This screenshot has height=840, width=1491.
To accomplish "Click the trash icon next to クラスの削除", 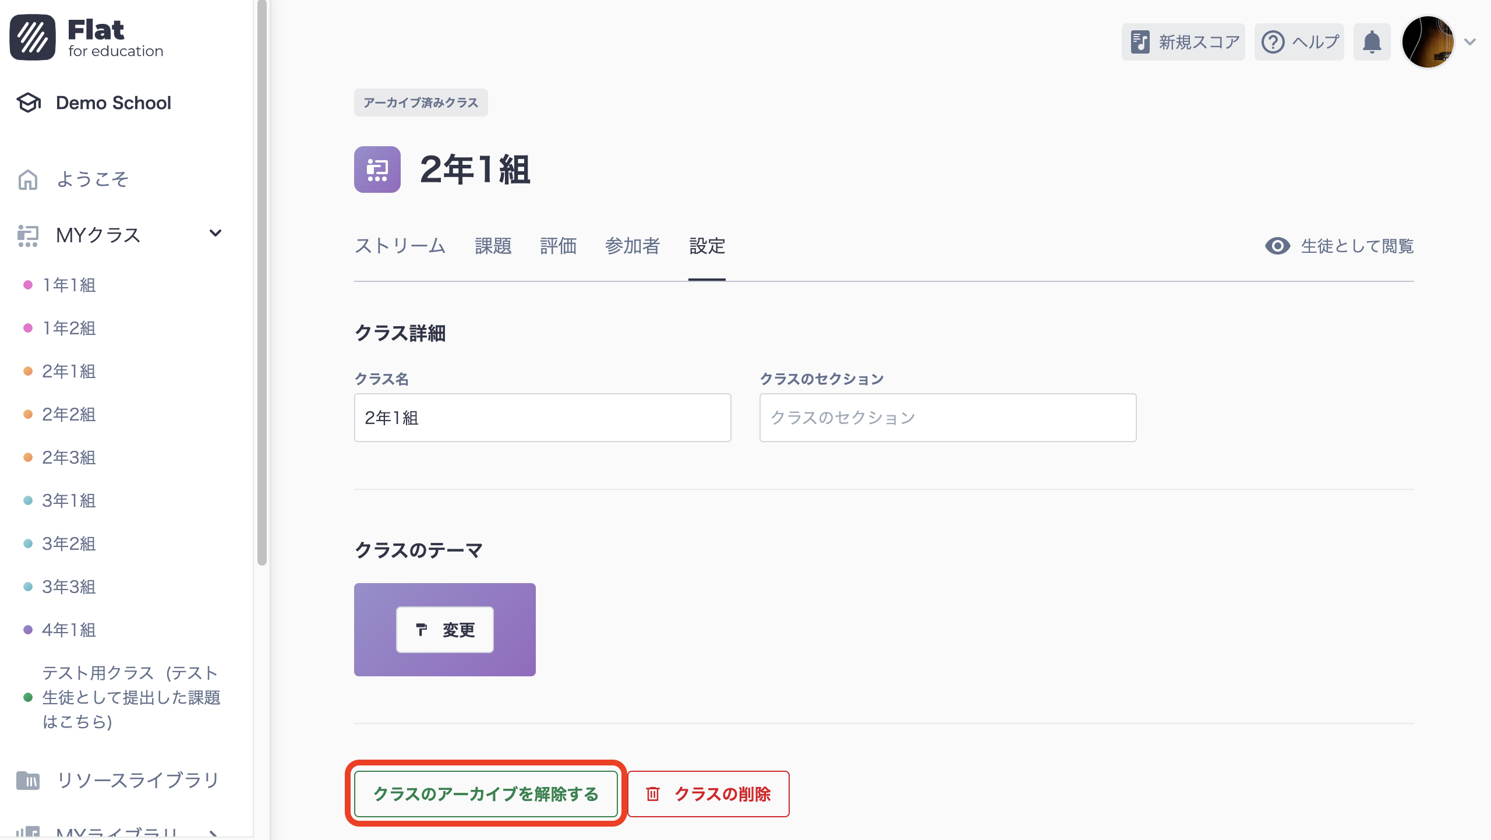I will click(x=653, y=793).
